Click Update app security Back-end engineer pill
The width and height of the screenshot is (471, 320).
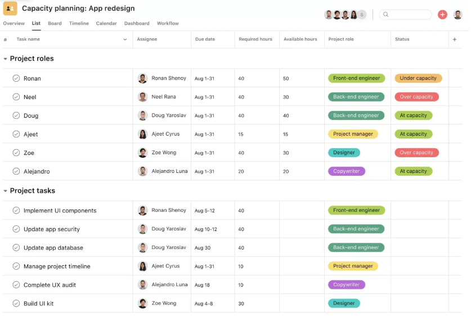(x=356, y=229)
